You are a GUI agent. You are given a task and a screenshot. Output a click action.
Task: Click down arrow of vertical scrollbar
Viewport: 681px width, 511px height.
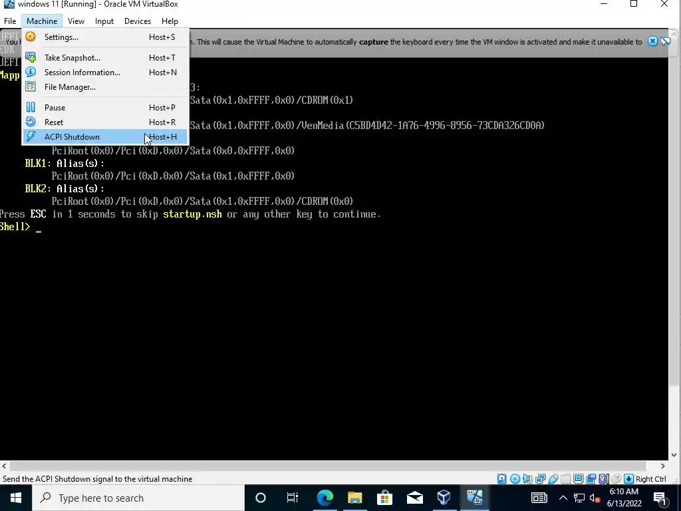(x=674, y=455)
